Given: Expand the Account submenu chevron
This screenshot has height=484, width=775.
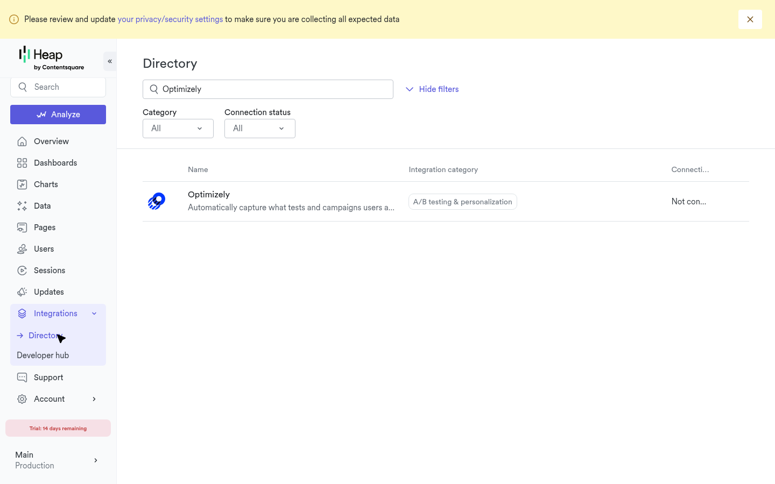Looking at the screenshot, I should 94,399.
